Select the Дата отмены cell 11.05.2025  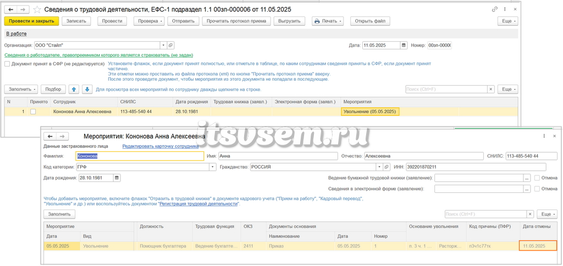click(538, 246)
